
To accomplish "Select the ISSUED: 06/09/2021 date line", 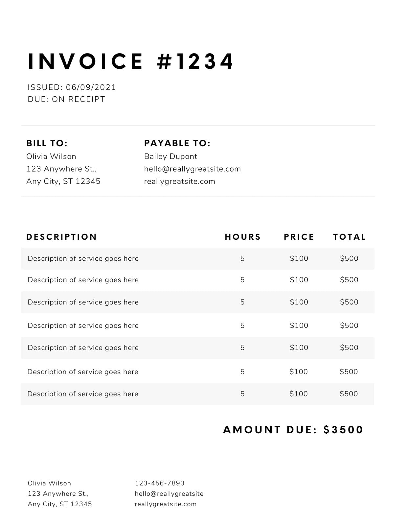I will pos(72,87).
